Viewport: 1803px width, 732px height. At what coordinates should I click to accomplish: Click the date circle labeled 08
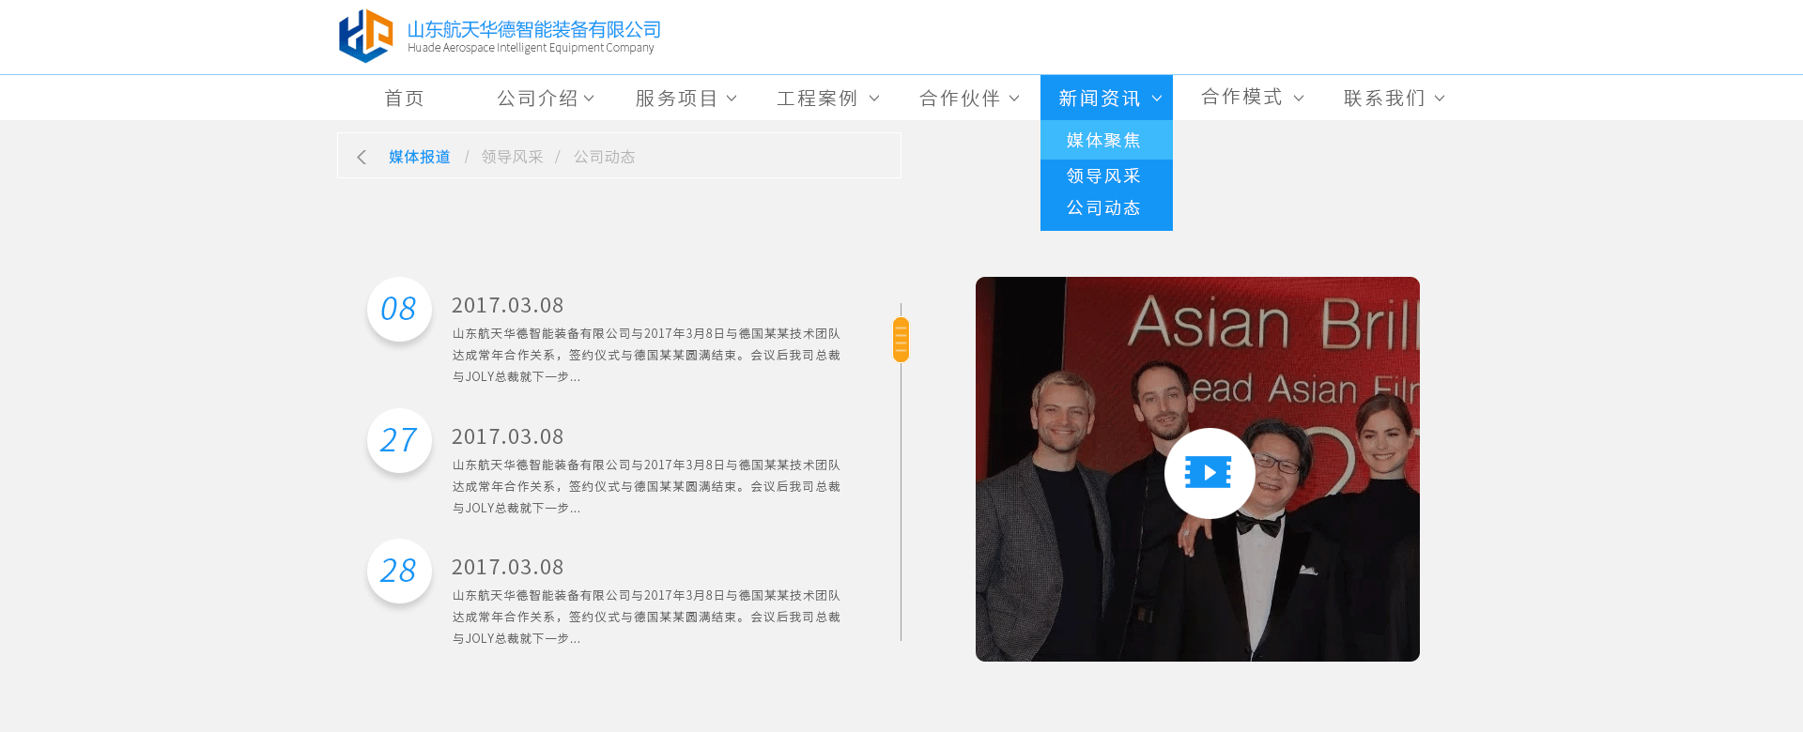tap(399, 309)
